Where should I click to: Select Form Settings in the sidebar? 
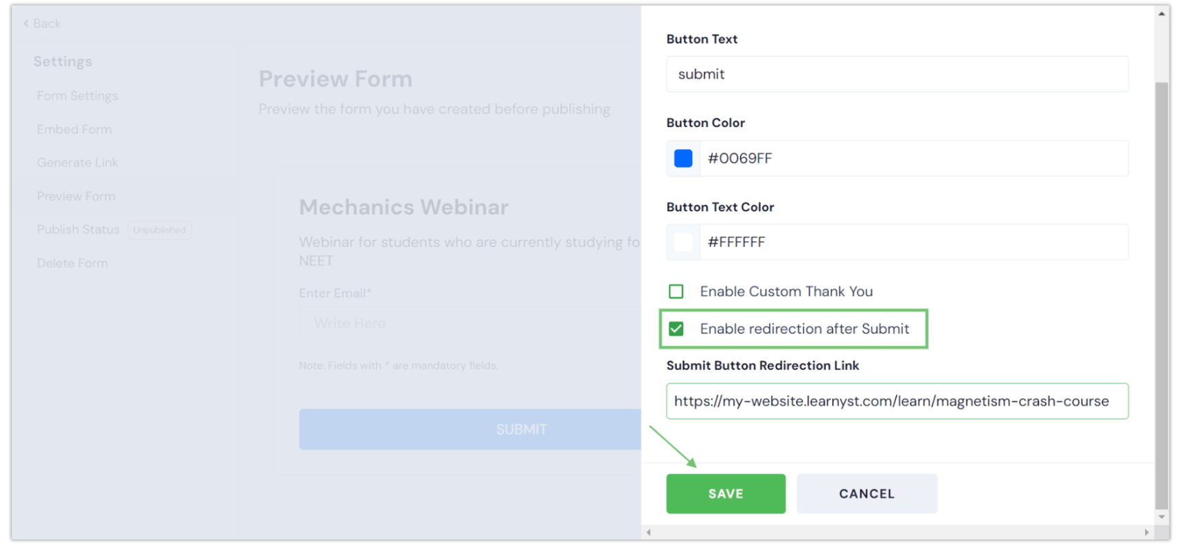click(x=77, y=95)
